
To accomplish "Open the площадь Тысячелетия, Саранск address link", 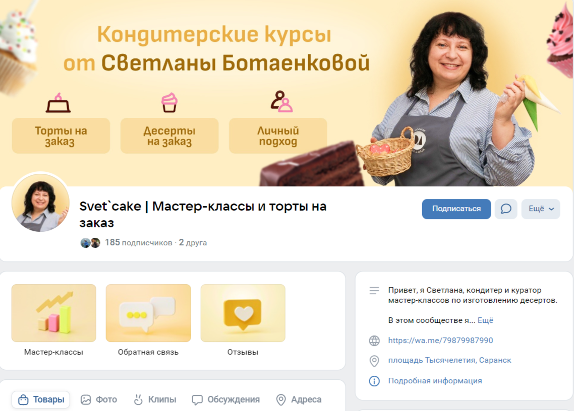I will pos(449,360).
